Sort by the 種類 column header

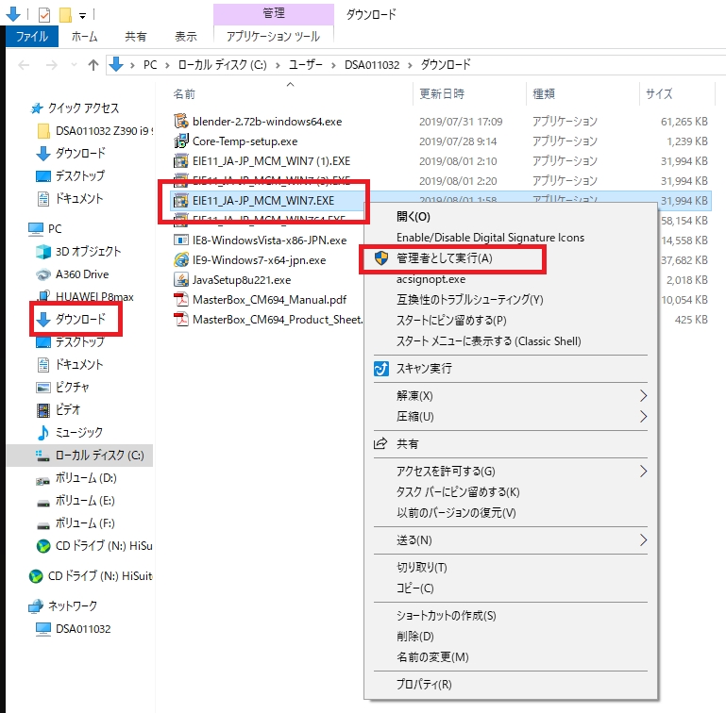point(544,94)
